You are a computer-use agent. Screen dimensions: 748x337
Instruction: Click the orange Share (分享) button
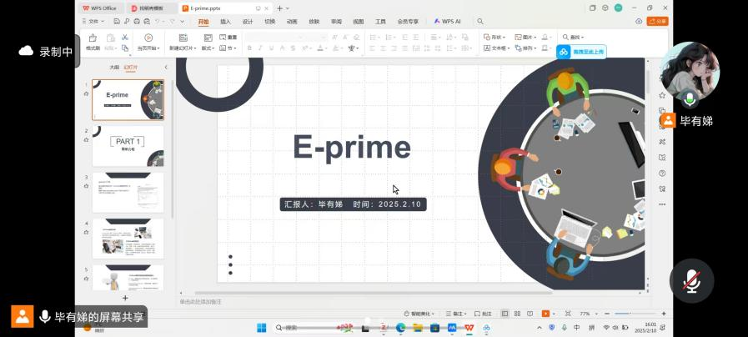pos(656,21)
